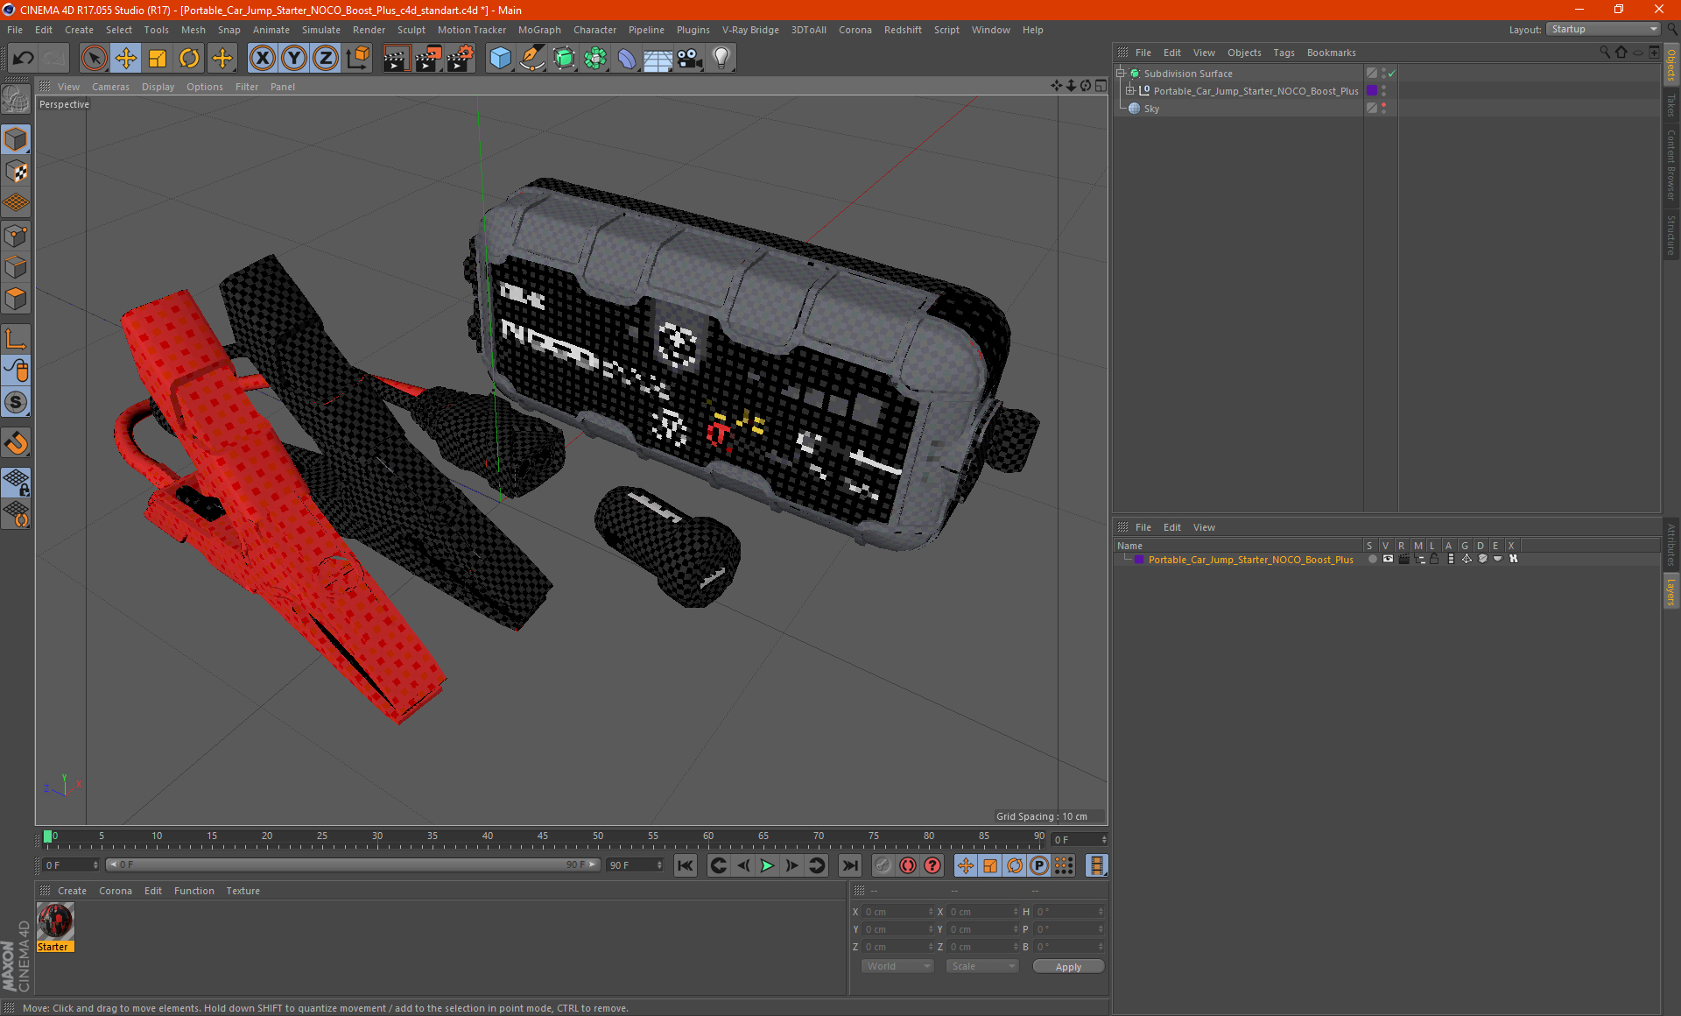This screenshot has width=1681, height=1016.
Task: Open the material manager Texture menu
Action: 243,891
